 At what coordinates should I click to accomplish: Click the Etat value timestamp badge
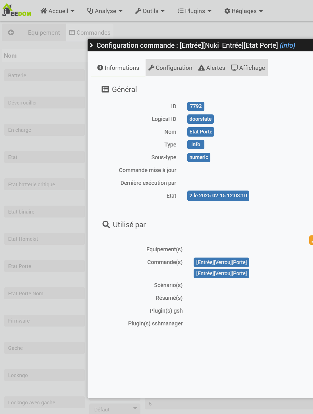coord(218,196)
